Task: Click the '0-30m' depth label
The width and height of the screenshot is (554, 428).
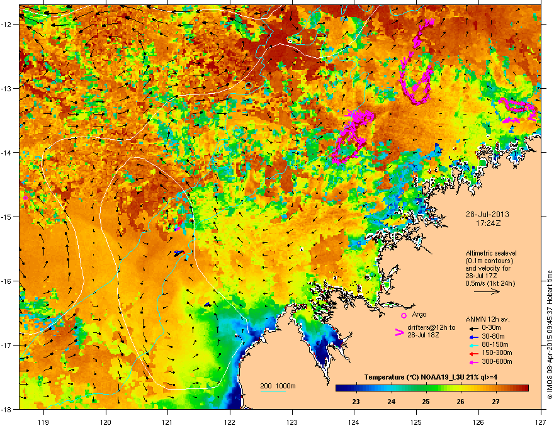Action: [491, 328]
